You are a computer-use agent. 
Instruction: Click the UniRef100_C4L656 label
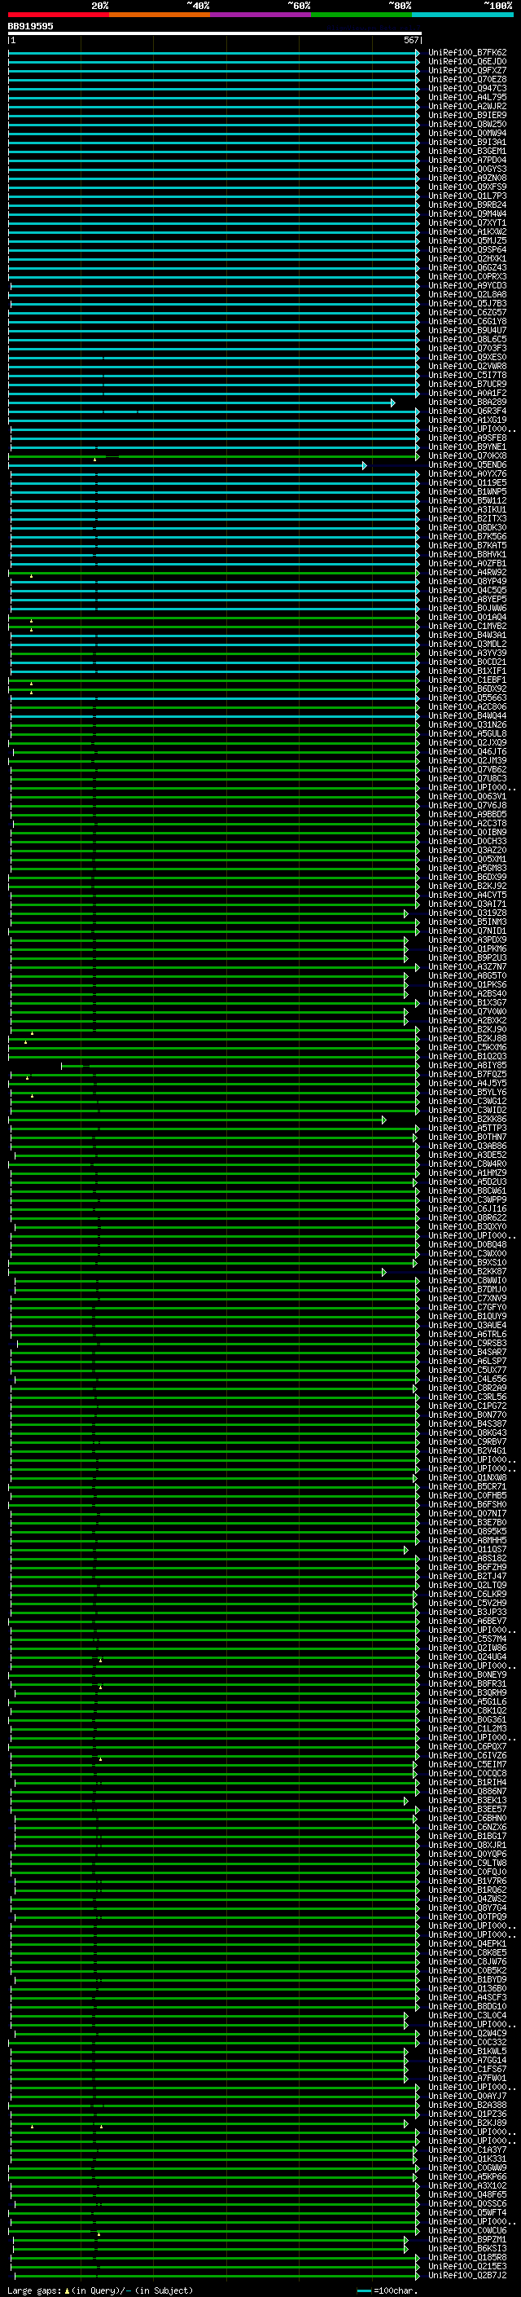pyautogui.click(x=466, y=1380)
